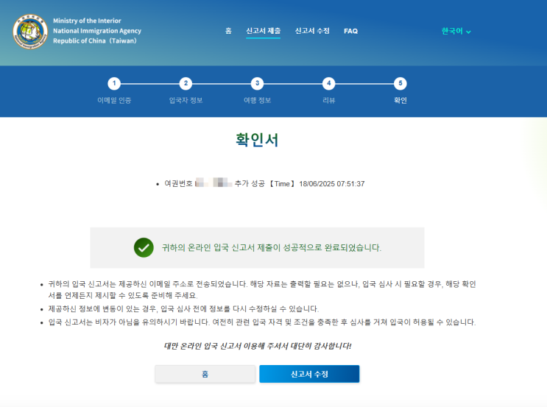Click the Ministry of the Interior header text
This screenshot has height=407, width=547.
coord(87,21)
